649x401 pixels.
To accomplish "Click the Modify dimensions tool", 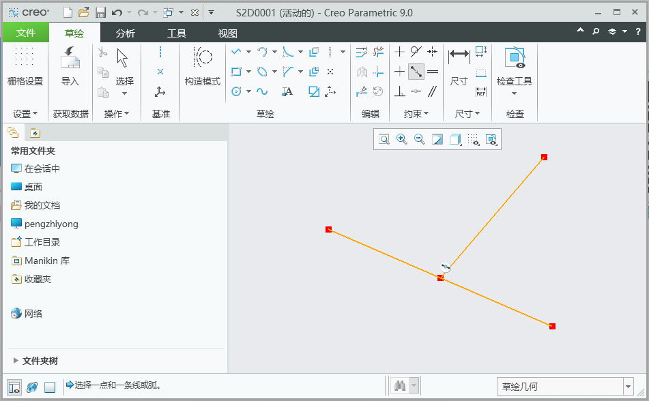I will [x=361, y=52].
